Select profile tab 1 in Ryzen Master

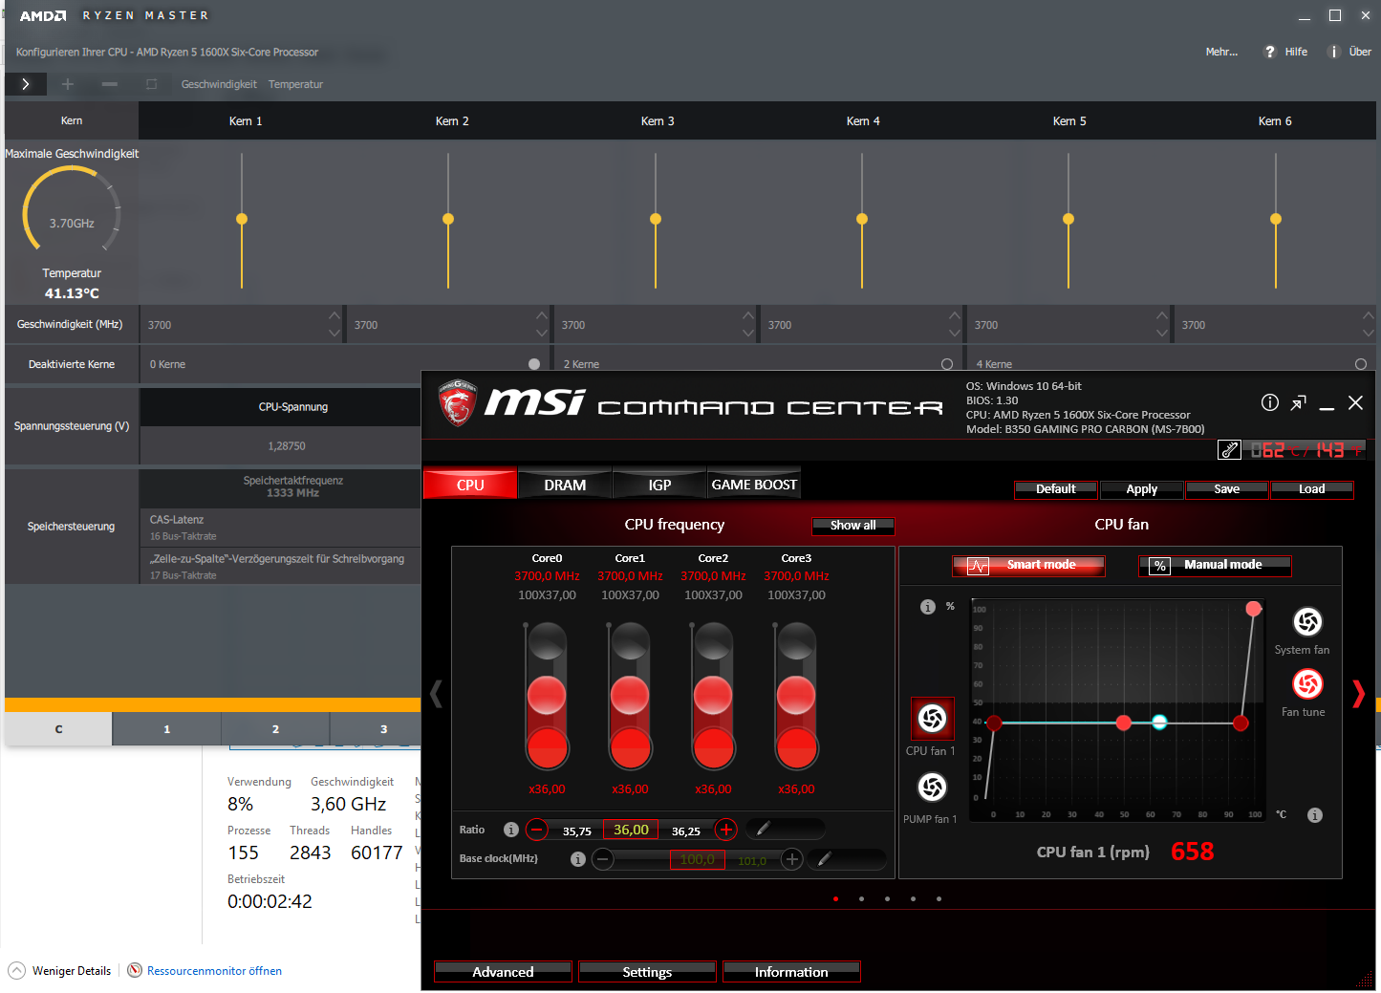click(166, 729)
